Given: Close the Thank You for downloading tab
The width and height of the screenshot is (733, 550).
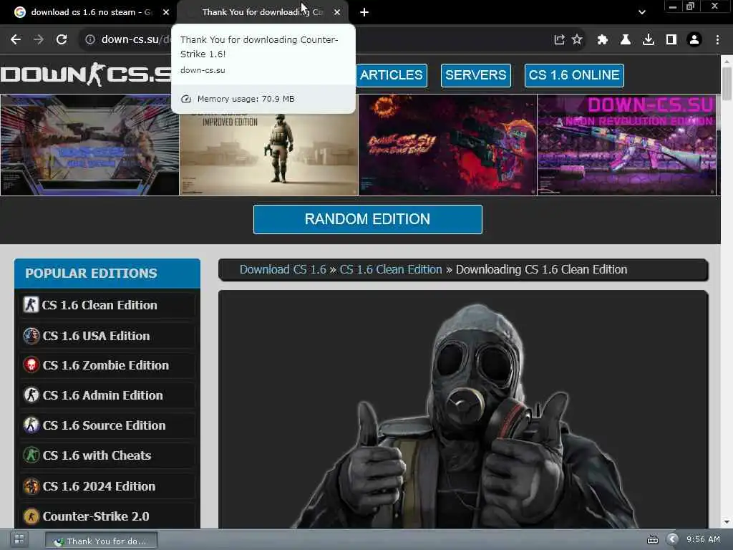Looking at the screenshot, I should point(337,12).
